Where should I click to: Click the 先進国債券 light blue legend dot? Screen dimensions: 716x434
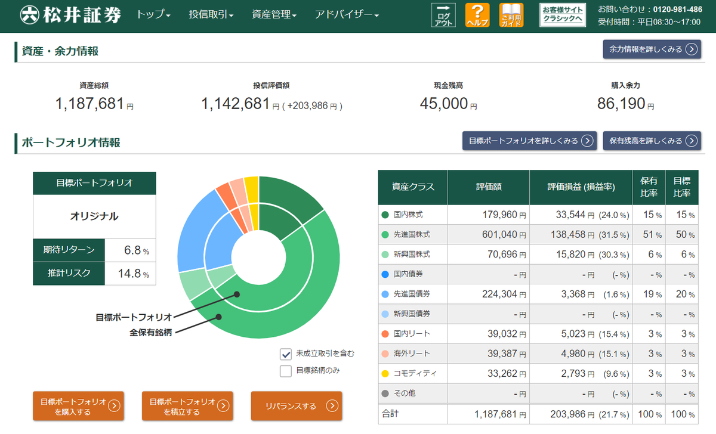(x=385, y=294)
